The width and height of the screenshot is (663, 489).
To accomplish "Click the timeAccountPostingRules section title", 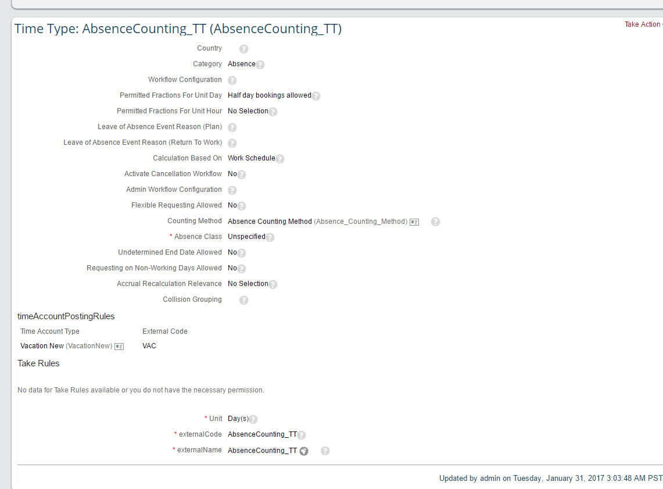I will coord(66,316).
